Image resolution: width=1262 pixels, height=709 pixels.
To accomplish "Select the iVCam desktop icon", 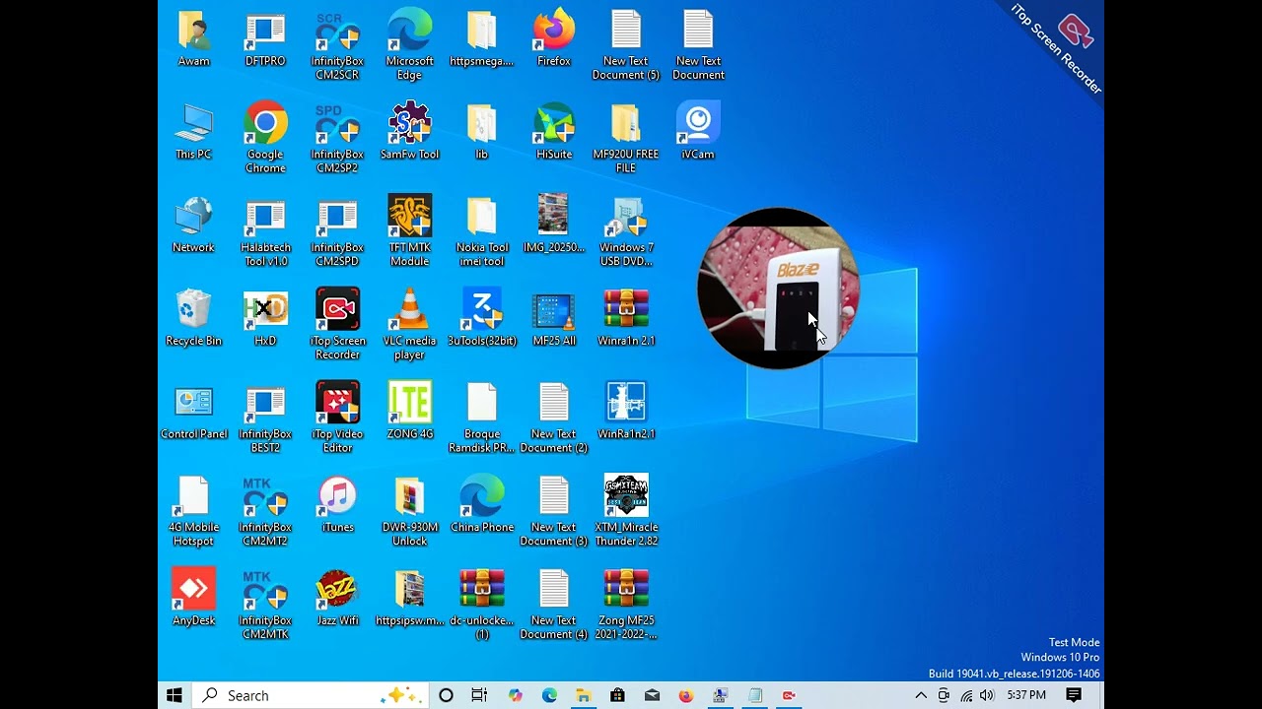I will (x=698, y=132).
